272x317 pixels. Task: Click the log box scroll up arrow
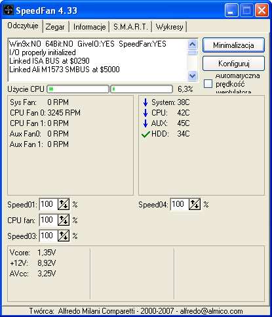coord(193,45)
